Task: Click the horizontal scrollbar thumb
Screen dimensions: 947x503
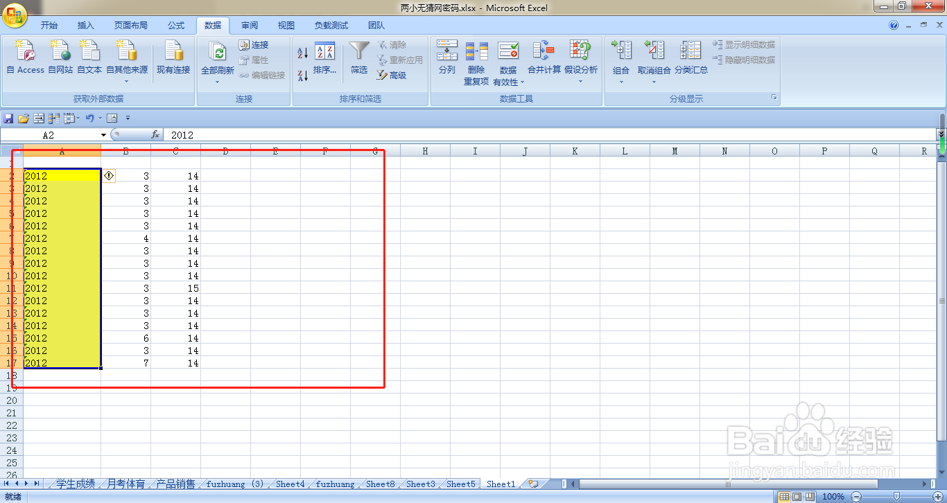Action: [x=728, y=484]
